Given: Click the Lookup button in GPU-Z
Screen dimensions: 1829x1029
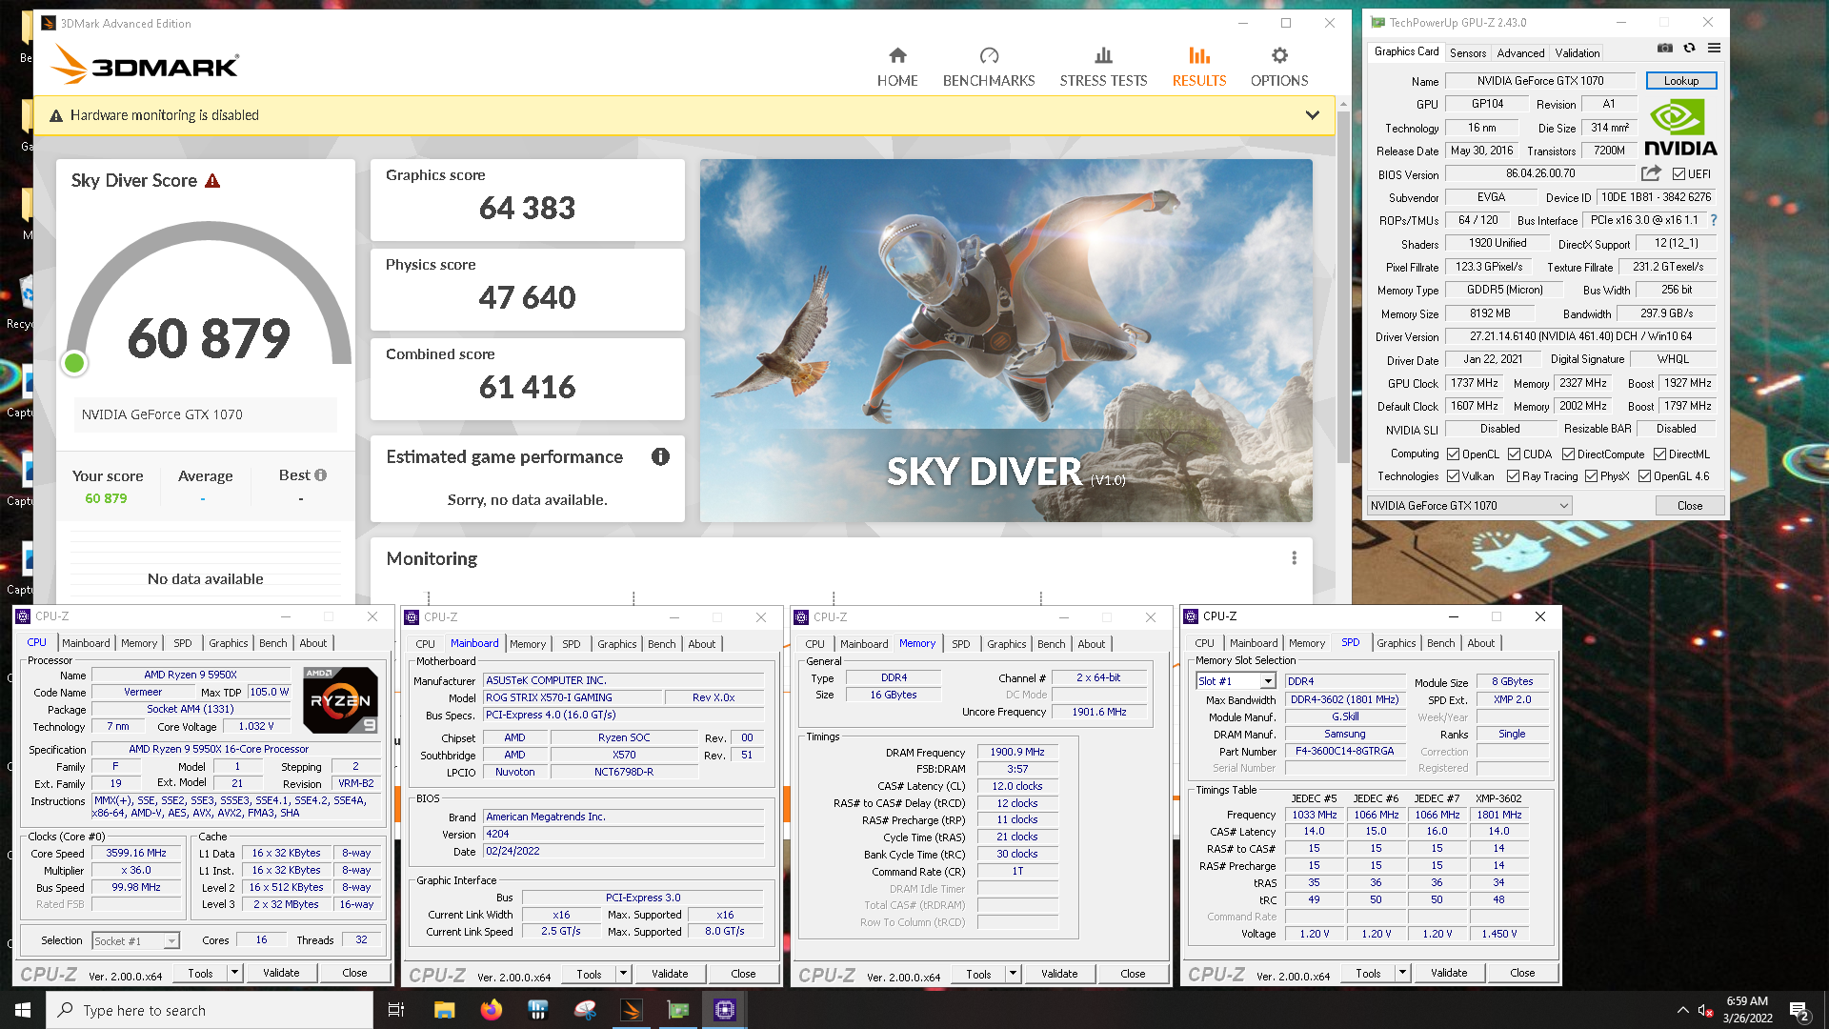Looking at the screenshot, I should click(x=1681, y=81).
